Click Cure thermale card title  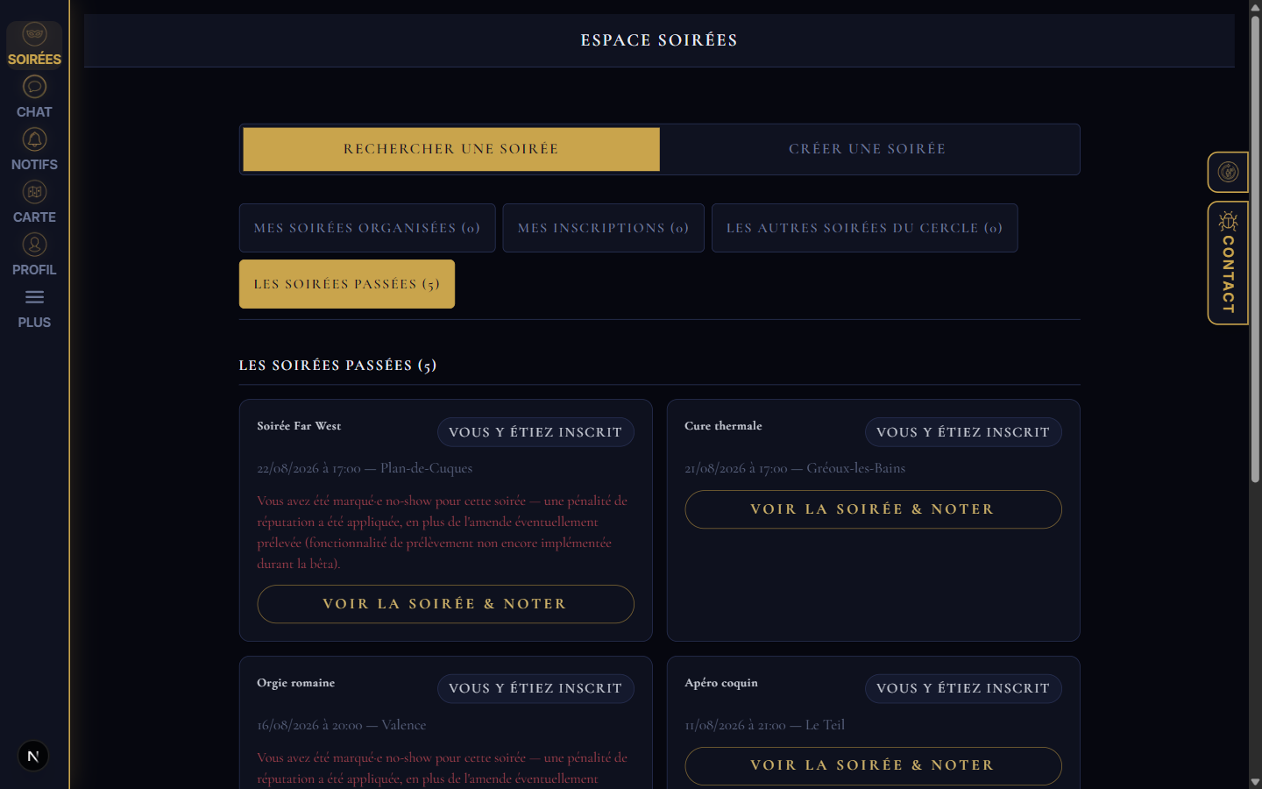723,426
